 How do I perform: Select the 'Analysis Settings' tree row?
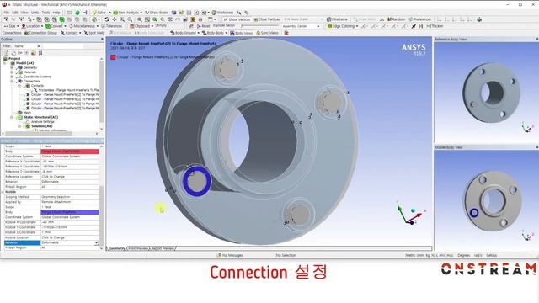click(43, 121)
